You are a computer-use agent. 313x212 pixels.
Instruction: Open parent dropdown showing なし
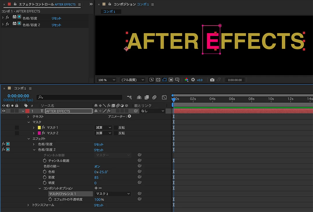153,111
